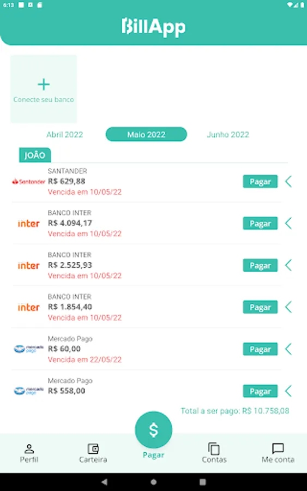Pay the Banco Inter R$ 1.854,40 bill
This screenshot has width=307, height=491.
click(260, 307)
